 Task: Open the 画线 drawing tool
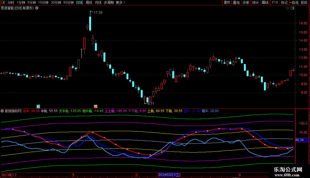click(265, 2)
